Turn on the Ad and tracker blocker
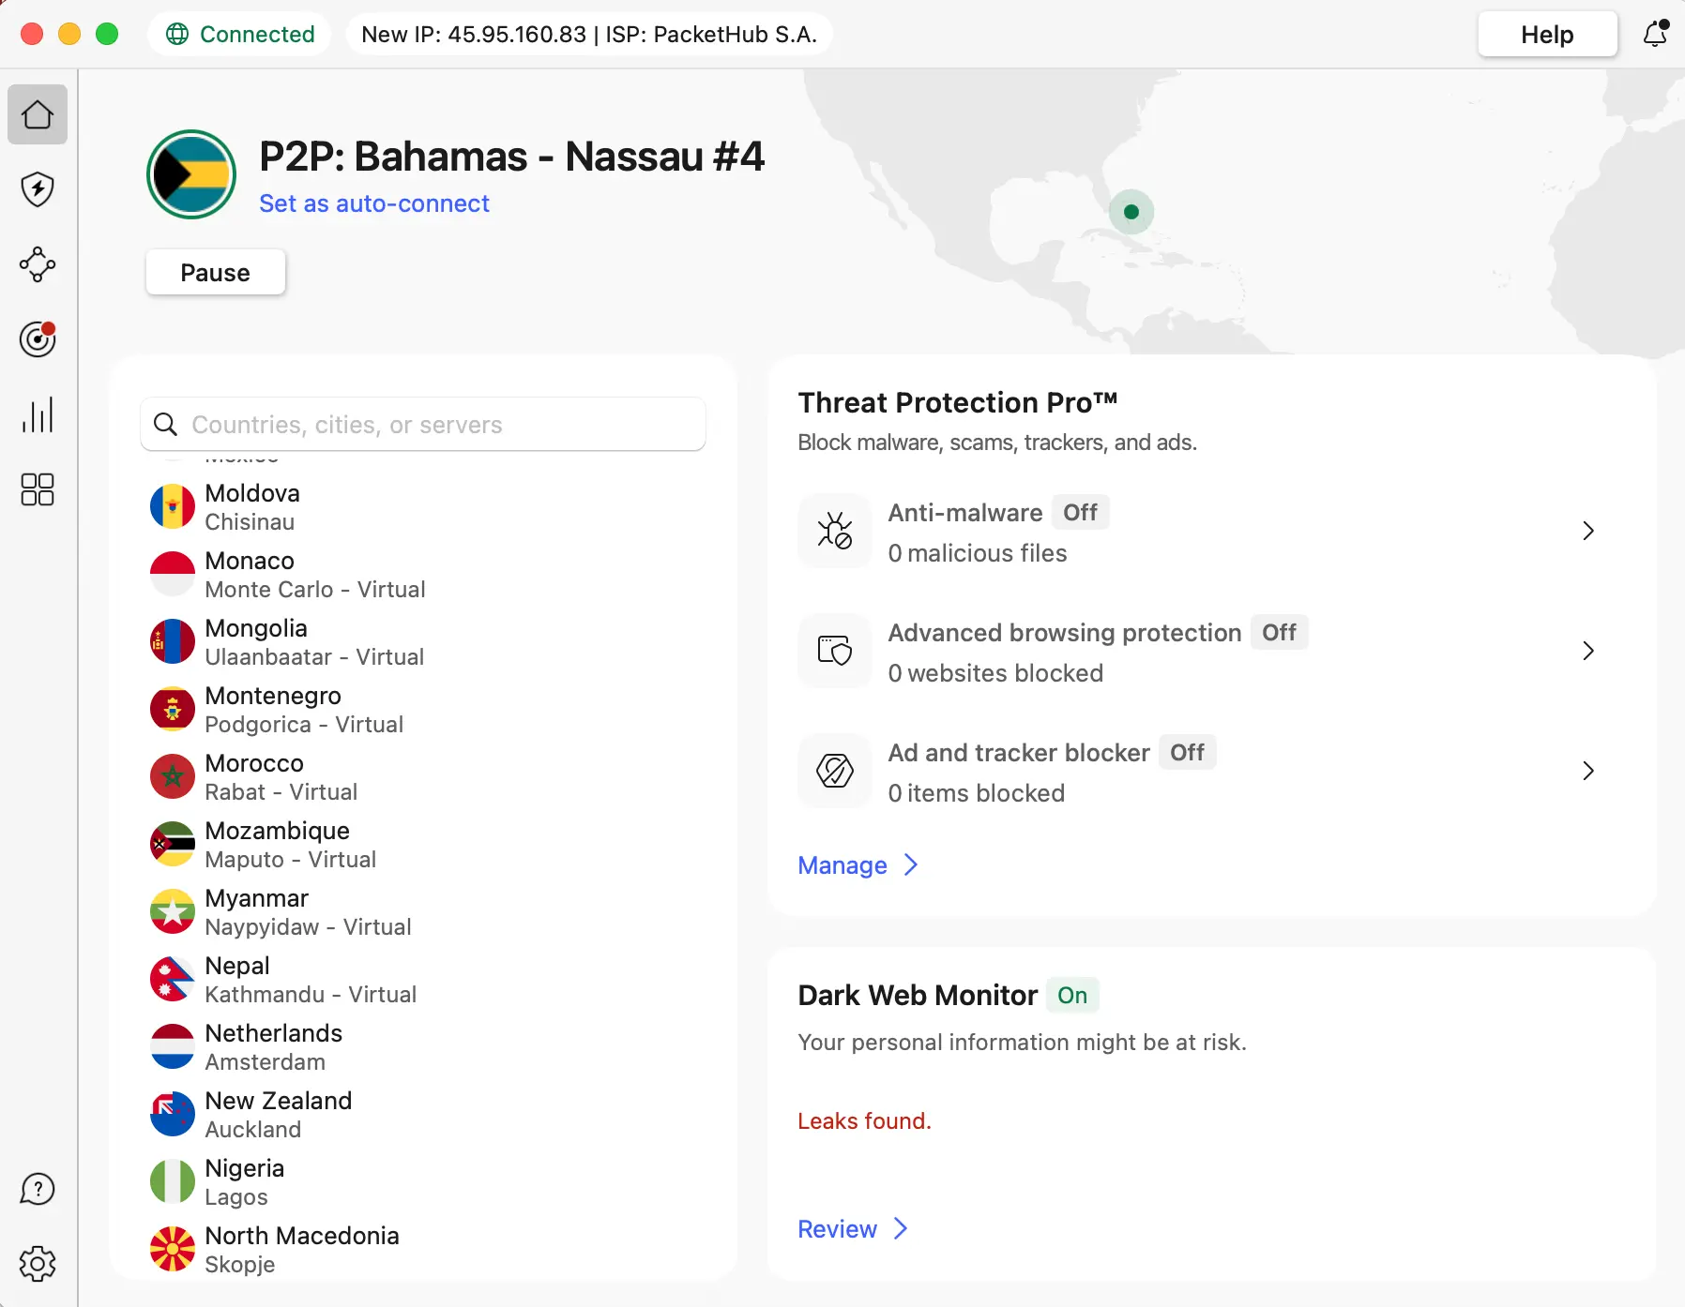The width and height of the screenshot is (1685, 1307). click(1187, 752)
